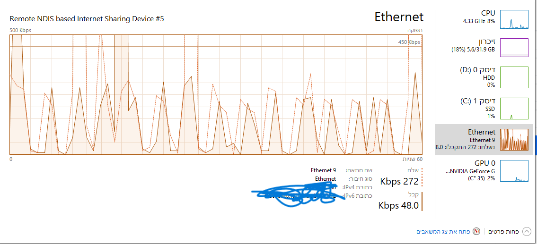Open the GPU 0 mini graph
This screenshot has width=537, height=244.
coord(514,171)
